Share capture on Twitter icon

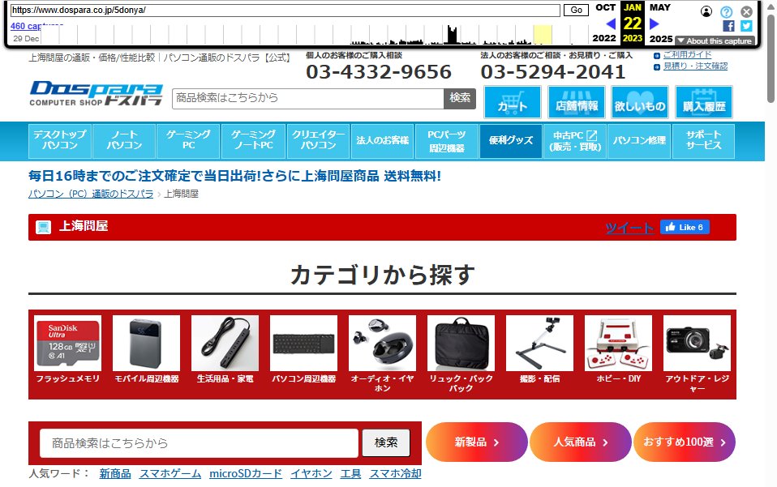coord(746,26)
